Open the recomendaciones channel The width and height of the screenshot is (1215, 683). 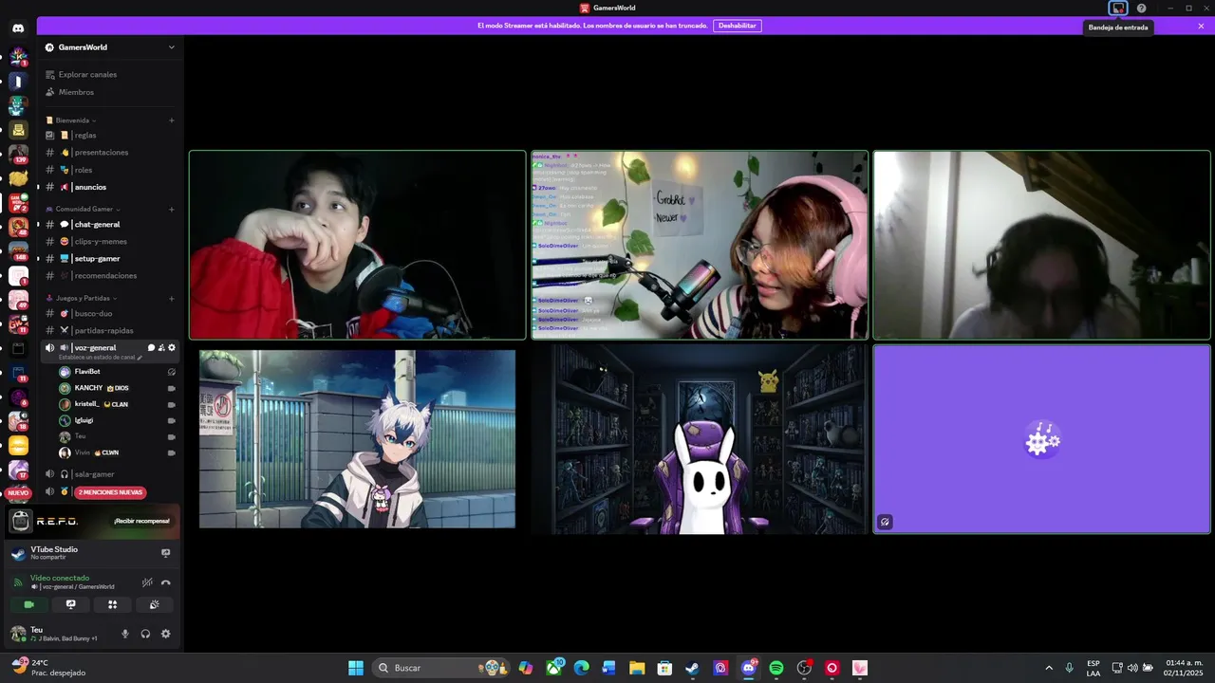click(110, 275)
